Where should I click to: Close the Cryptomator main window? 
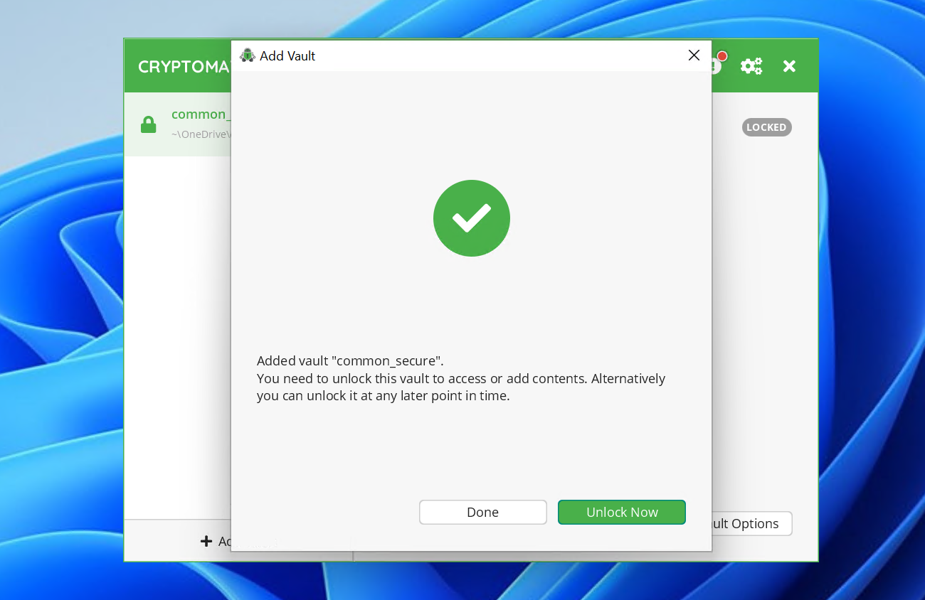[x=788, y=65]
